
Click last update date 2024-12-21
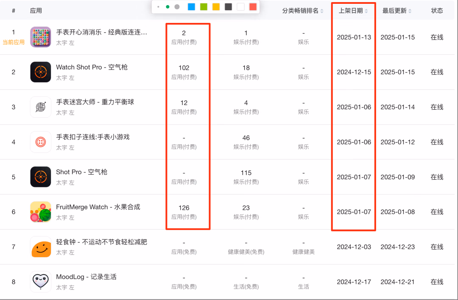pyautogui.click(x=397, y=282)
